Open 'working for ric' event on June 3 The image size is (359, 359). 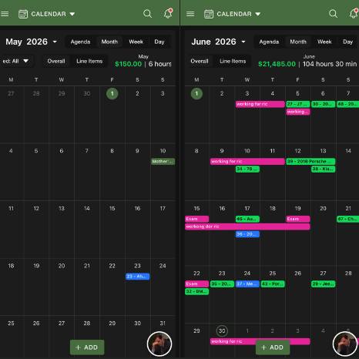coord(260,104)
